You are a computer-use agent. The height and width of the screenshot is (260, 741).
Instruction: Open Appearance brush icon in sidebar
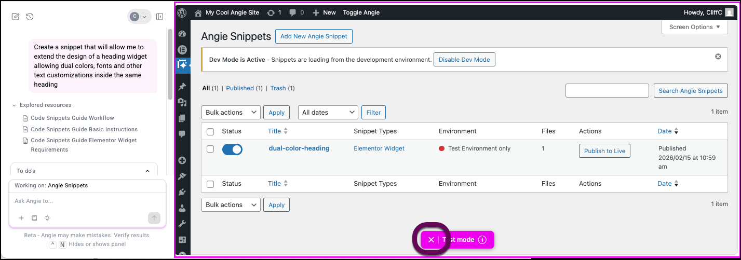point(182,176)
